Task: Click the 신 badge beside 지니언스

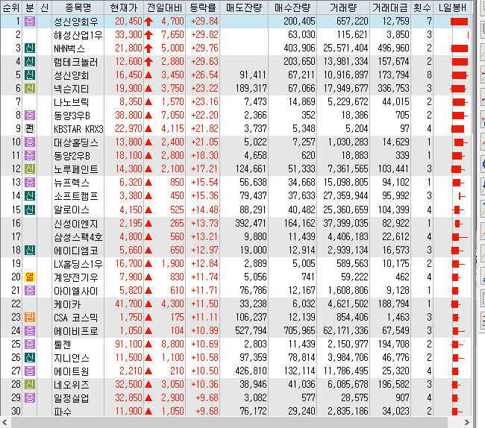Action: 30,358
